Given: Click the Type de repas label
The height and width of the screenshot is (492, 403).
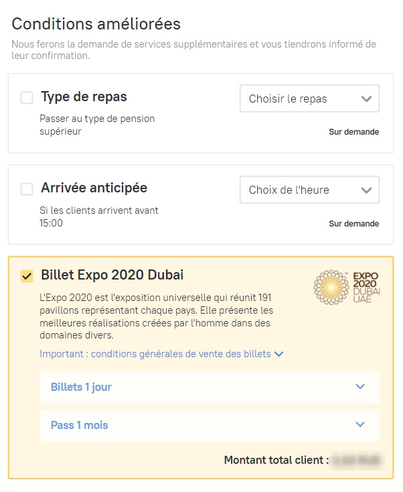Looking at the screenshot, I should pos(84,97).
